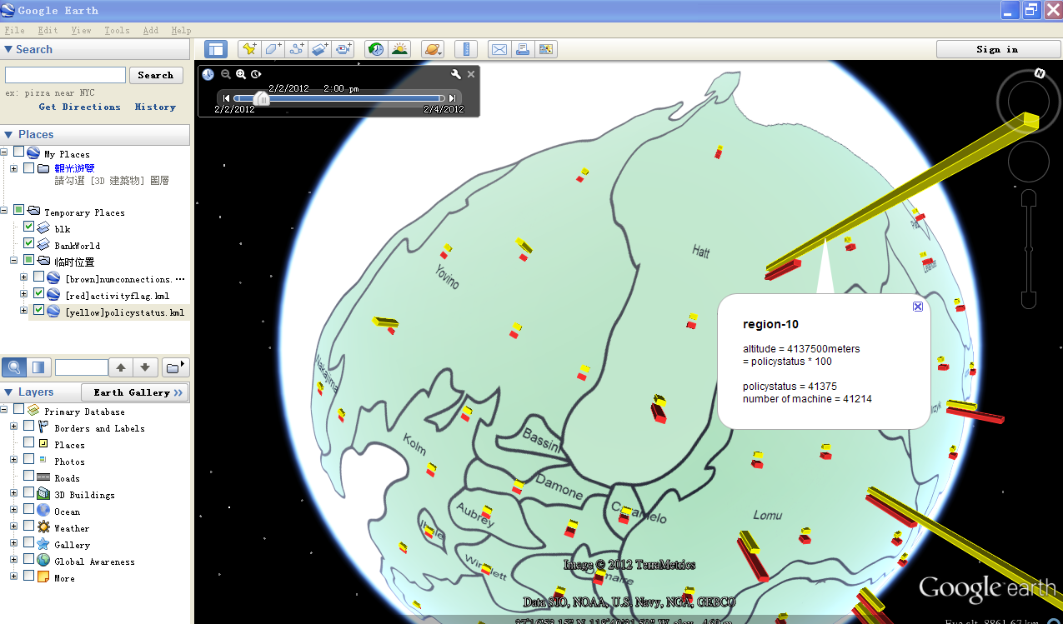Enable the Weather layer checkbox
The image size is (1063, 624).
point(29,526)
